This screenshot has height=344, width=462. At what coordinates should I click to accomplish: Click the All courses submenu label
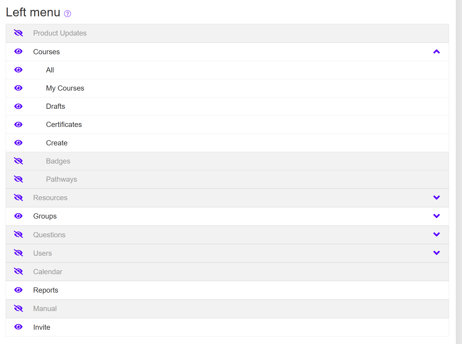point(50,70)
